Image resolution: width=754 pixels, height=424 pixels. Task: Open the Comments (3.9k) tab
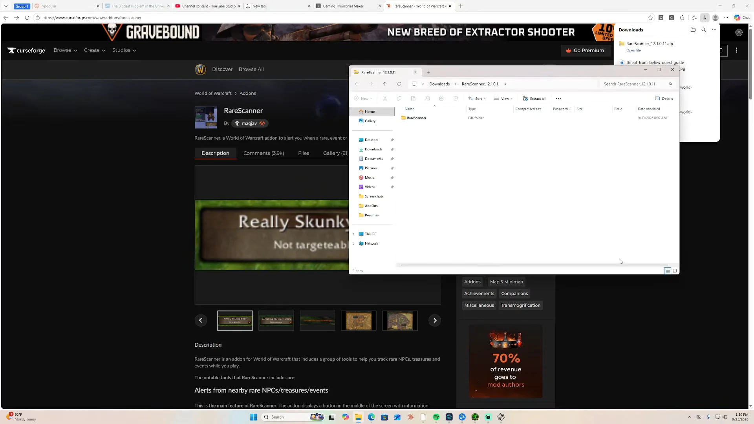(264, 153)
